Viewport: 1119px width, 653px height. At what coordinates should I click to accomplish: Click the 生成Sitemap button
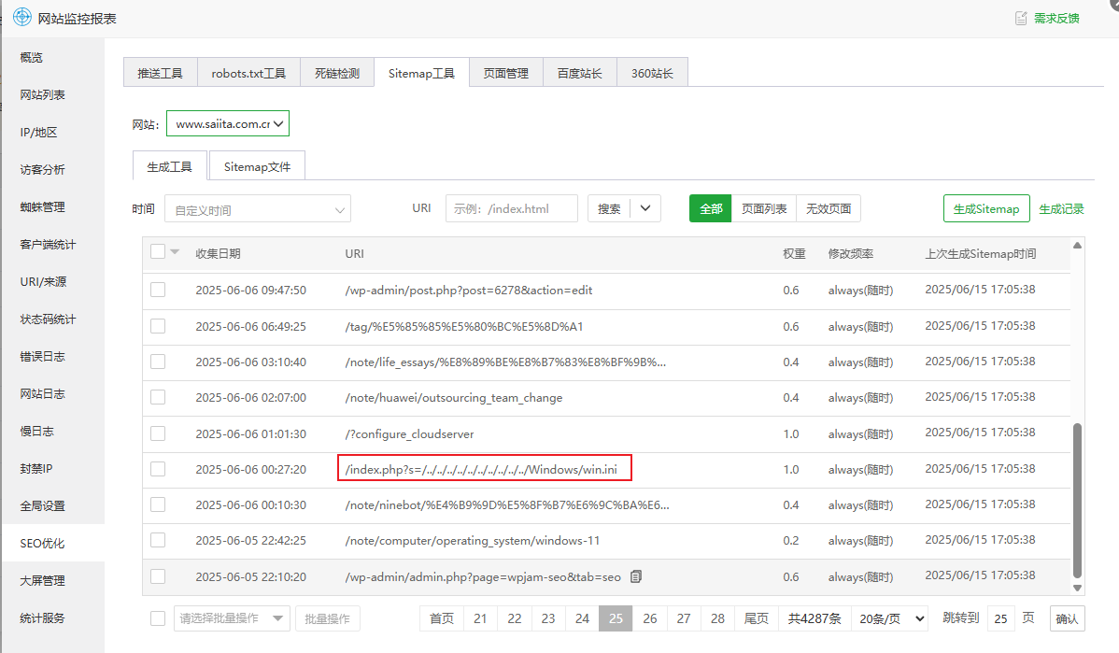[x=986, y=208]
